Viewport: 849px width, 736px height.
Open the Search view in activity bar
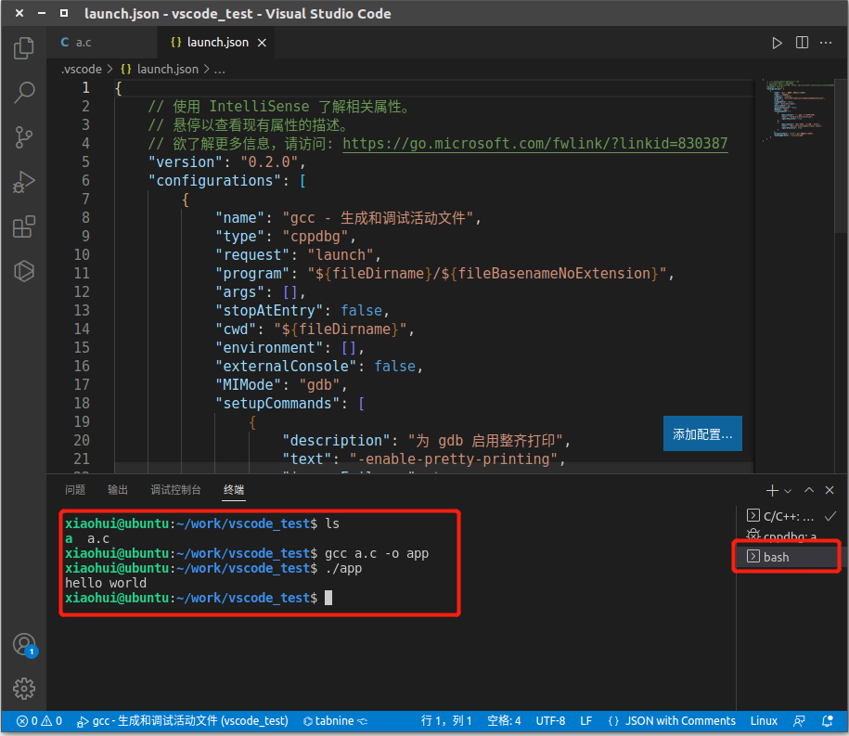point(23,92)
